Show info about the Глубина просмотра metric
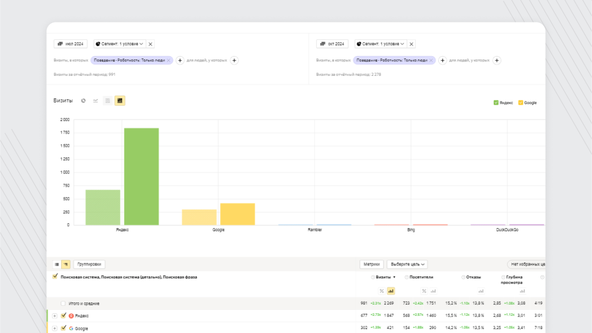Viewport: 592px width, 333px height. [504, 277]
